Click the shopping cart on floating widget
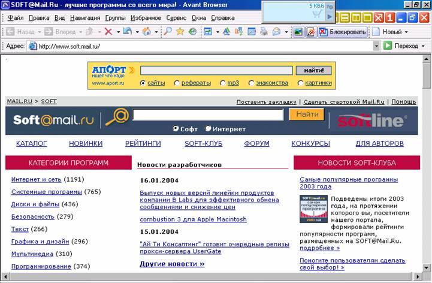 317,14
